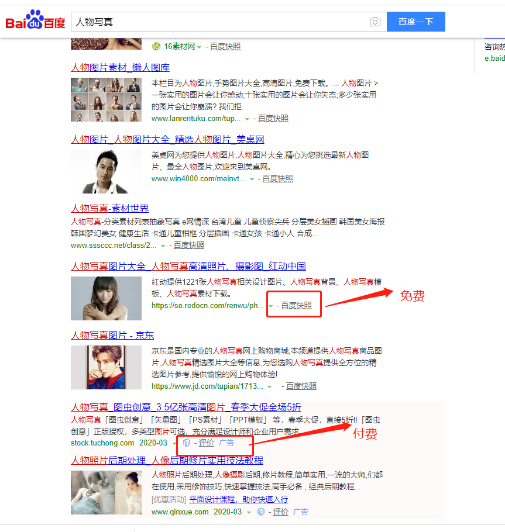Expand arrow after www.qinxue.com 2020-03
505x532 pixels.
tap(249, 512)
